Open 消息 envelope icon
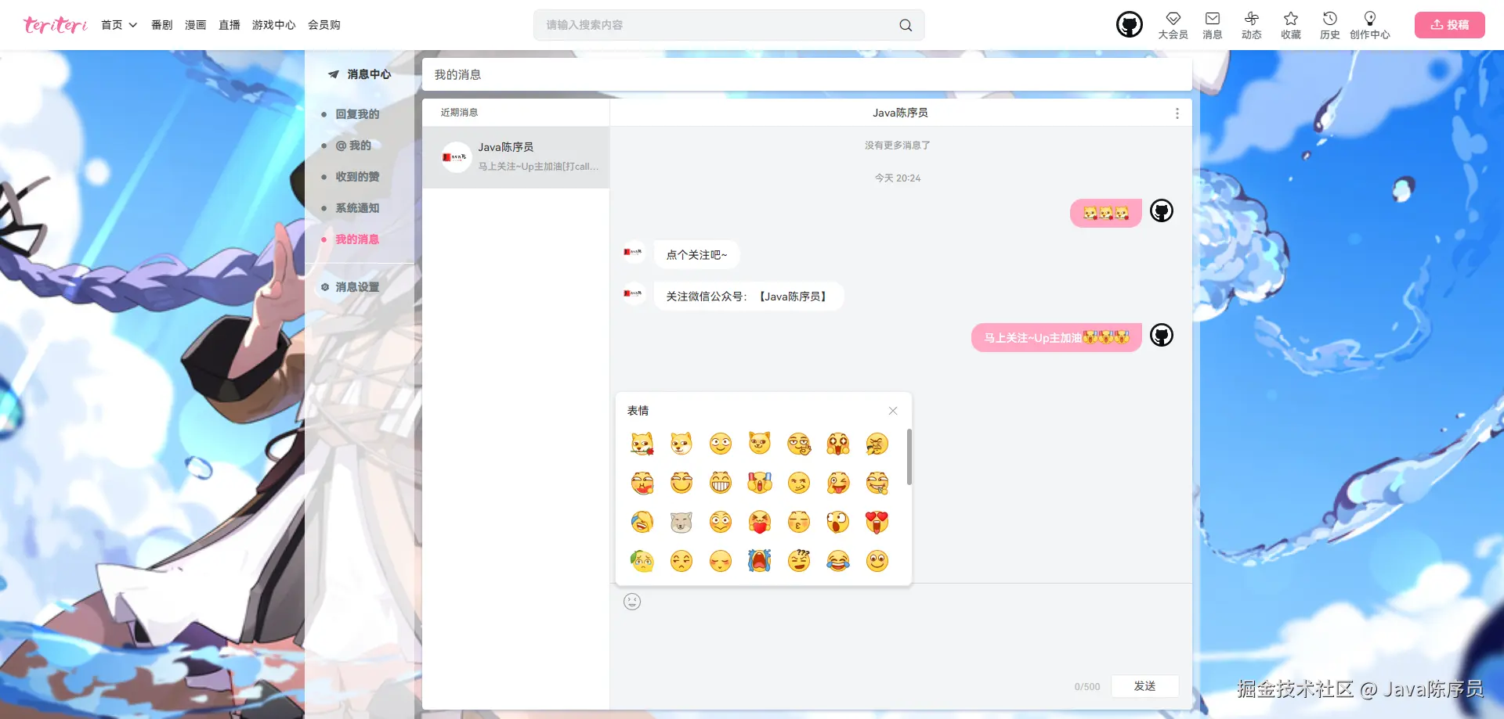 [x=1213, y=25]
